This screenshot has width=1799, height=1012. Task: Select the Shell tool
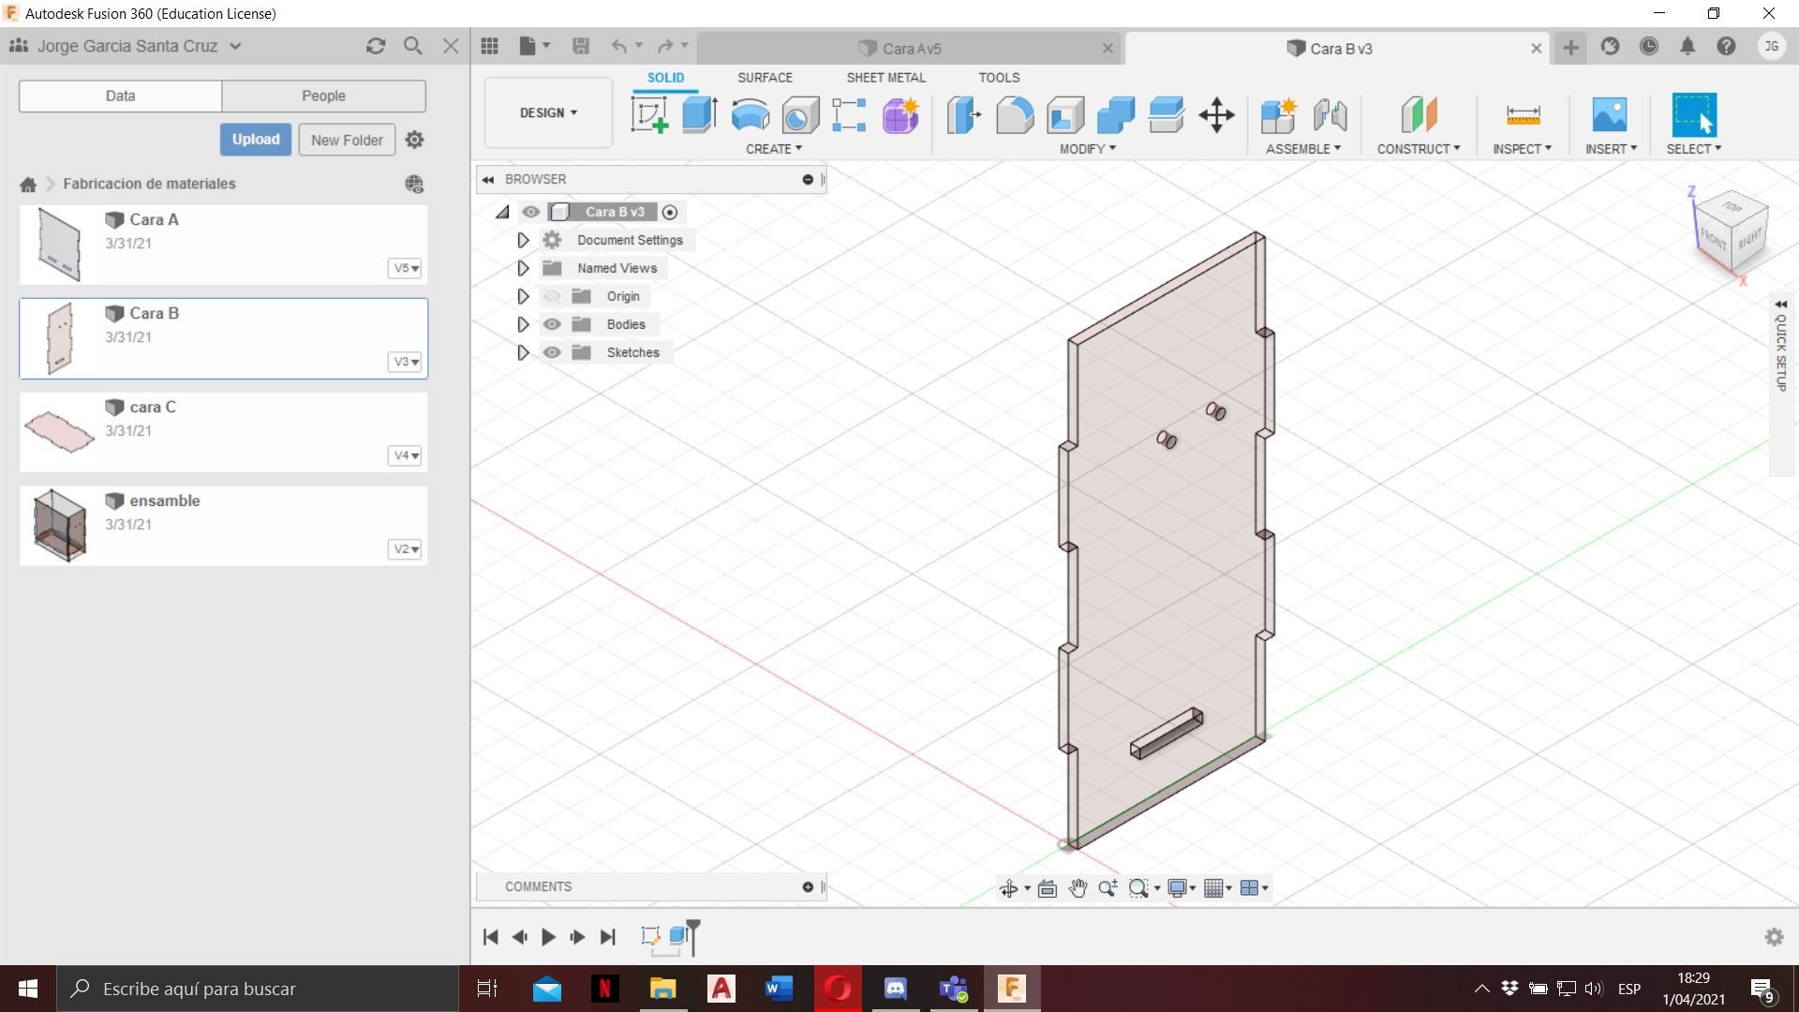[1065, 115]
